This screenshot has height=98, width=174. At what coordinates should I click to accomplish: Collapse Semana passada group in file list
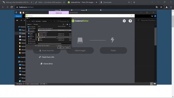click(x=43, y=32)
